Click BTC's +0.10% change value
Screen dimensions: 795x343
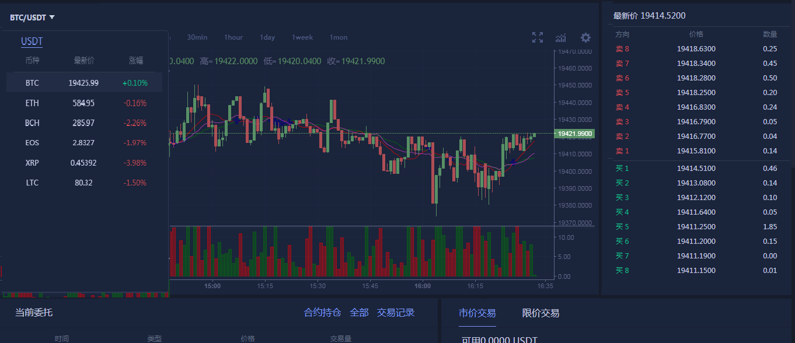coord(135,83)
